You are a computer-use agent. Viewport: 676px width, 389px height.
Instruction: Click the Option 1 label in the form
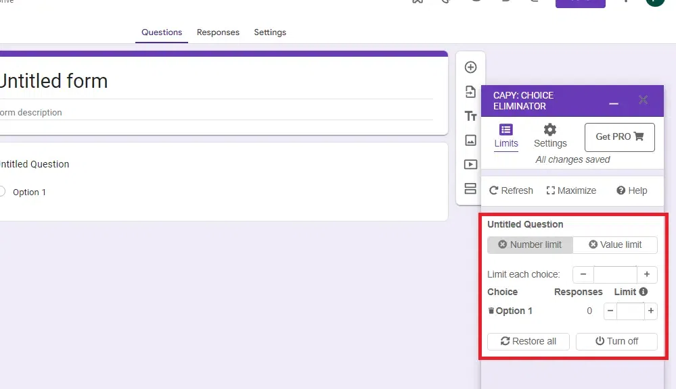click(x=29, y=192)
